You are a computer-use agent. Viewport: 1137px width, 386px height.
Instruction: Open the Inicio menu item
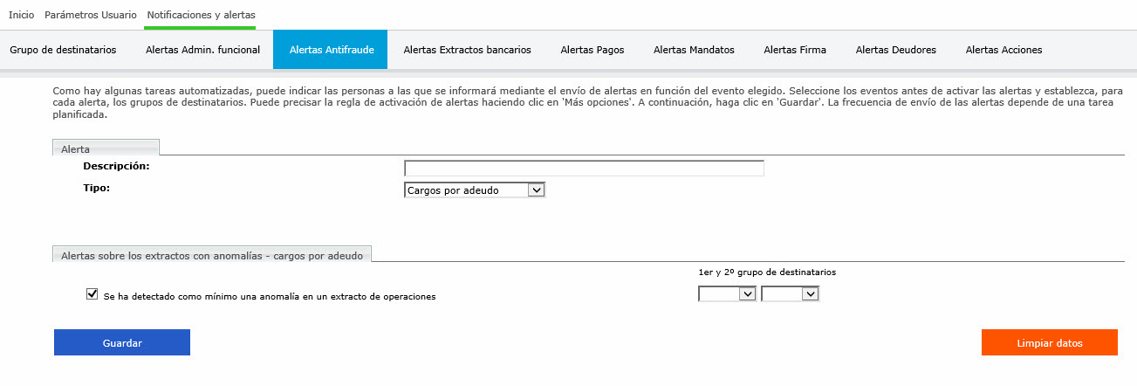(21, 15)
